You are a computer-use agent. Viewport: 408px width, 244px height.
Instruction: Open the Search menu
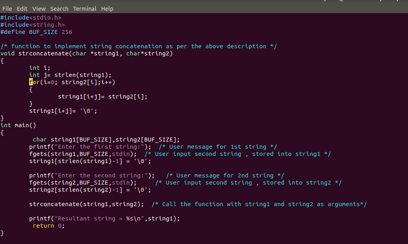[x=59, y=8]
